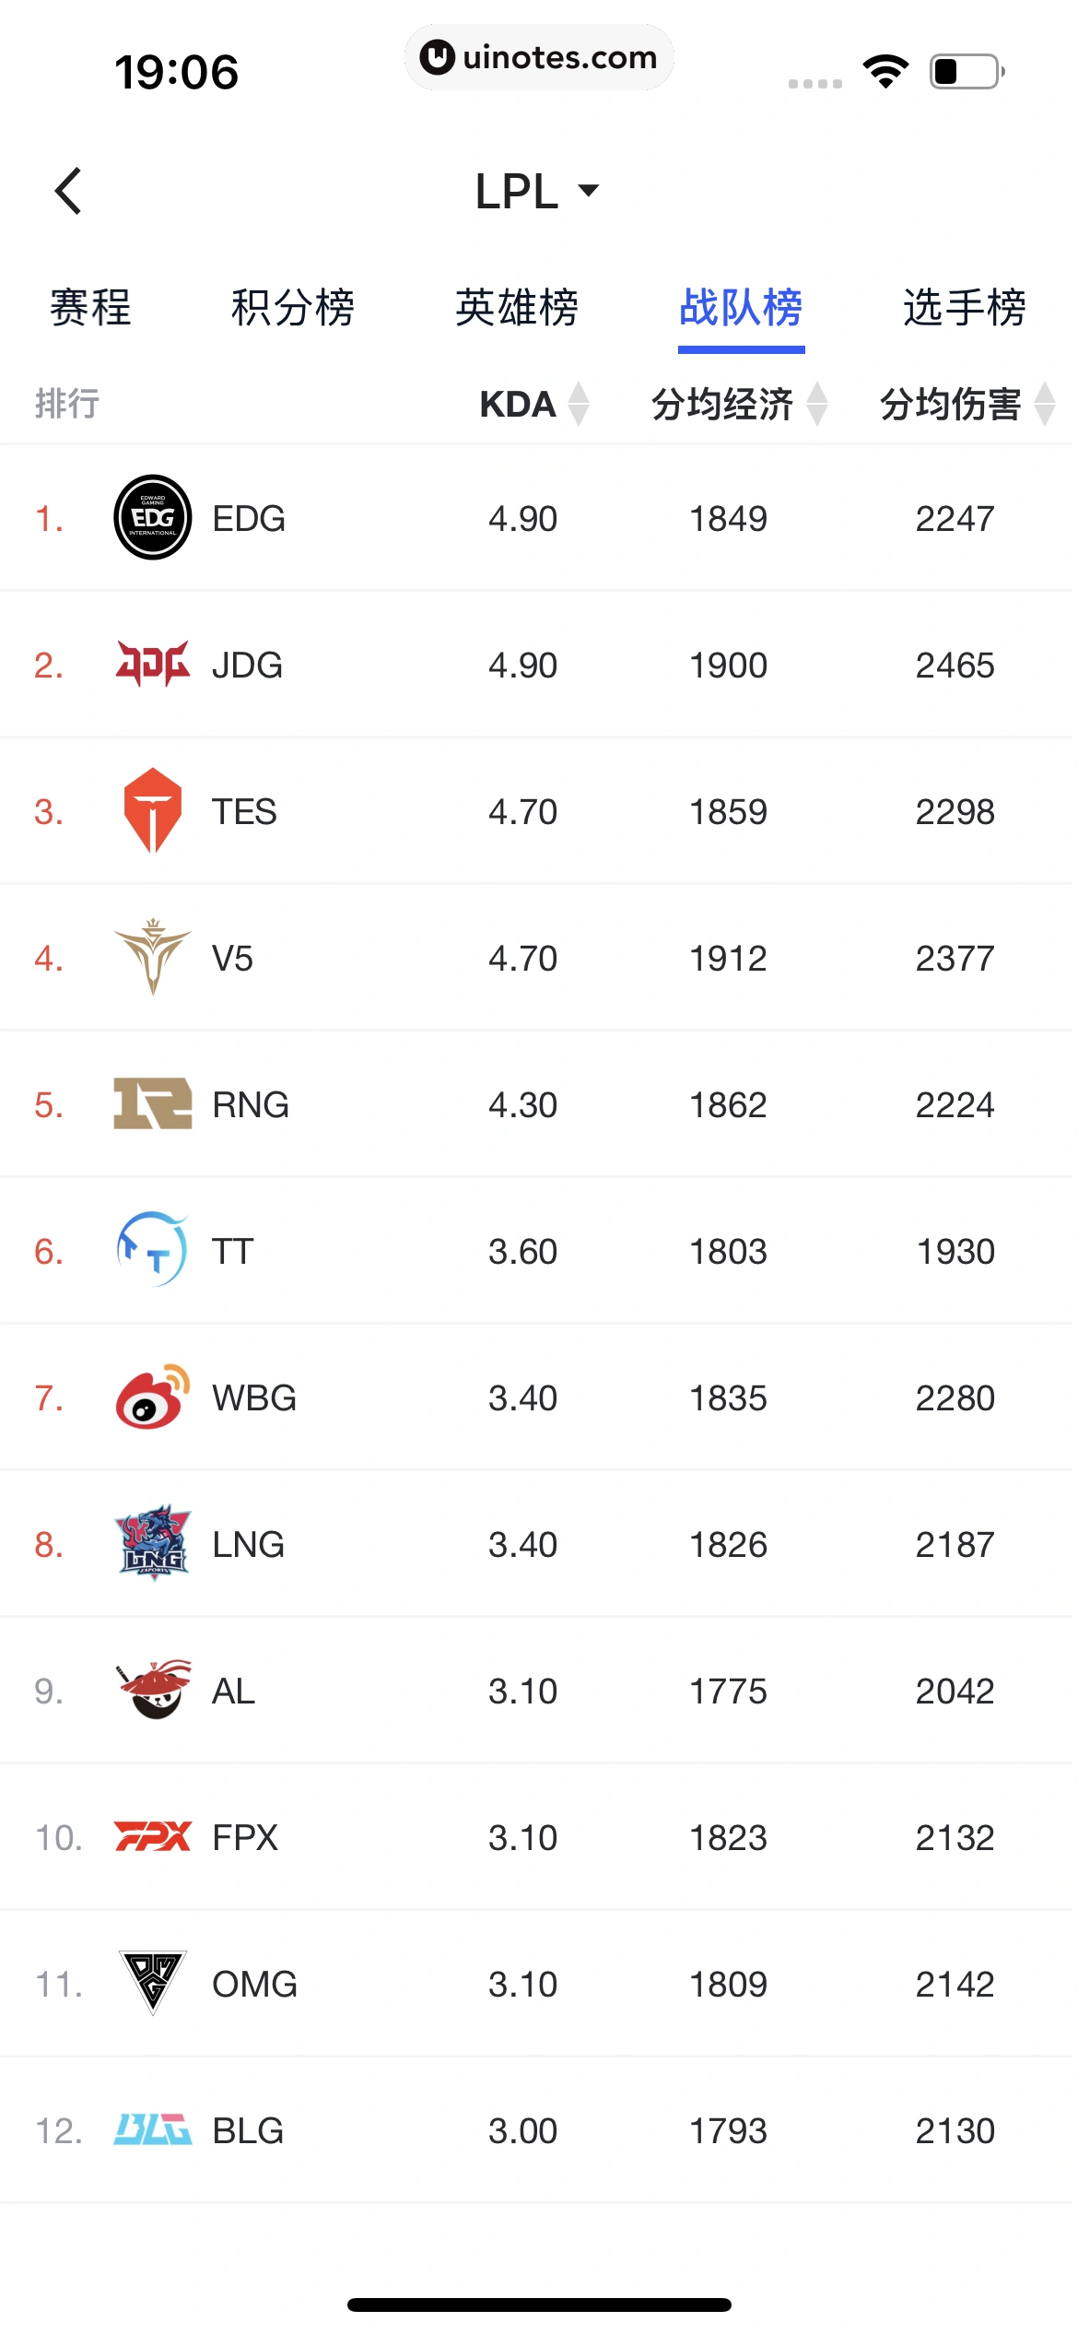
Task: Expand the LPL league dropdown
Action: point(538,191)
